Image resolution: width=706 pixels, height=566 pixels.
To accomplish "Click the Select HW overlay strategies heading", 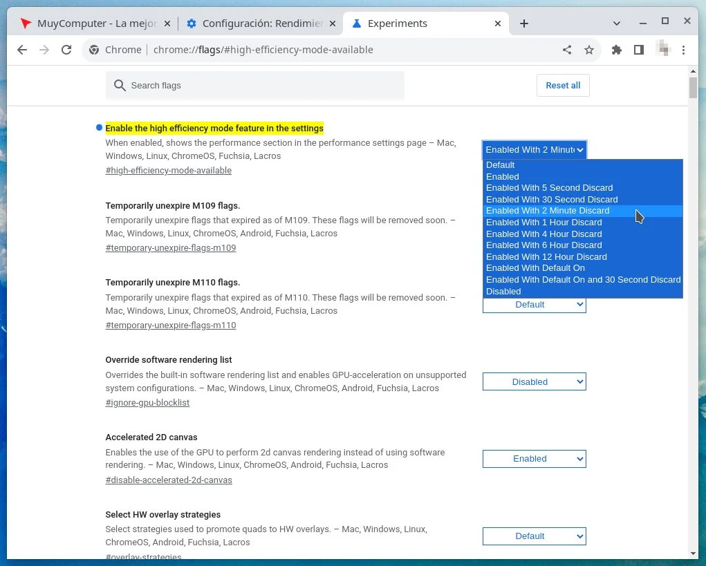I will pos(163,515).
